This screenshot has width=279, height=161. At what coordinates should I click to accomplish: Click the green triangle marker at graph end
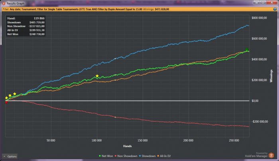(x=247, y=50)
